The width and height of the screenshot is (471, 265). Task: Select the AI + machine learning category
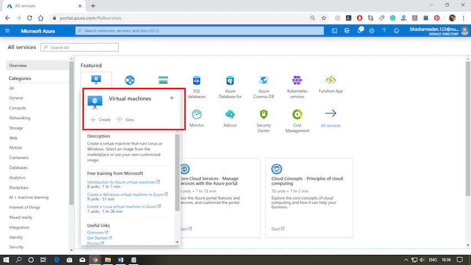(29, 197)
